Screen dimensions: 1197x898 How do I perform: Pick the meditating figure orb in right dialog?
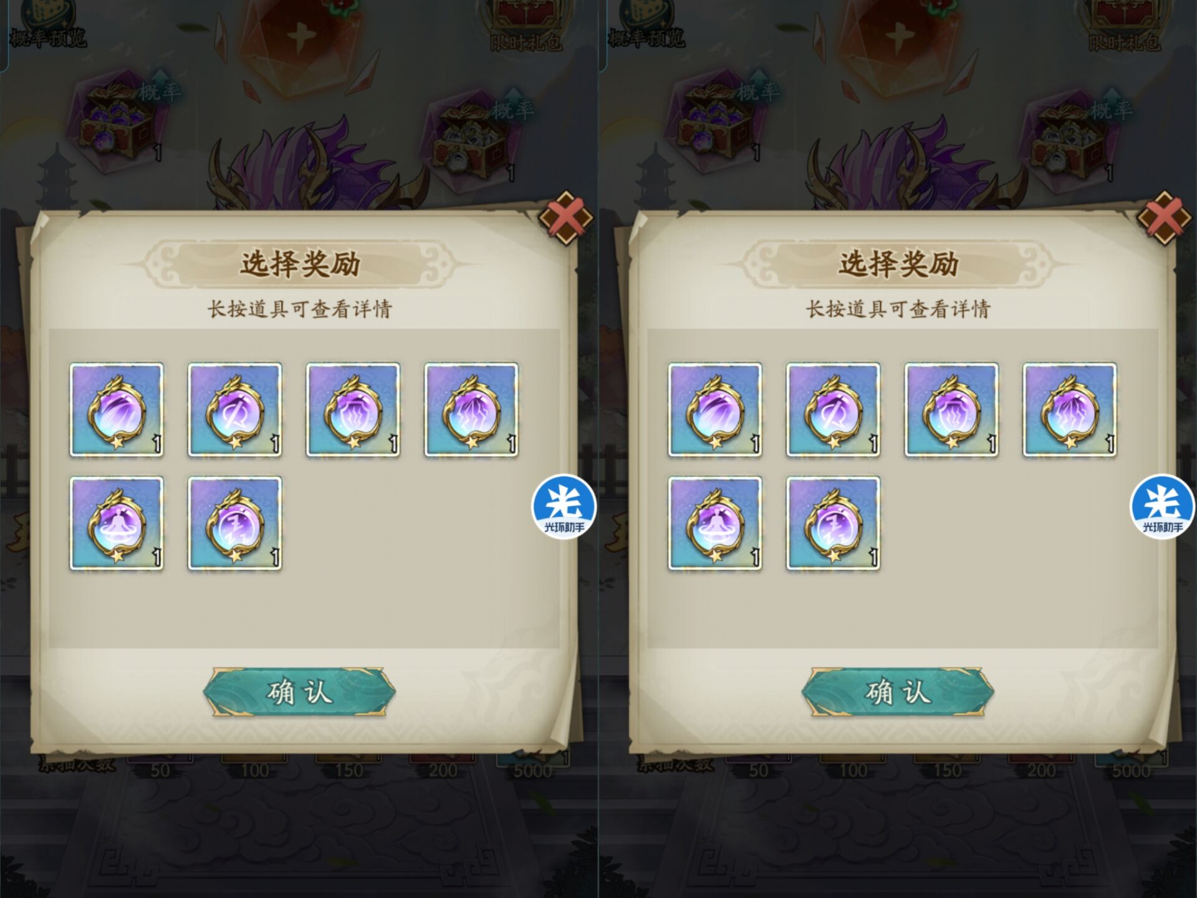(715, 524)
